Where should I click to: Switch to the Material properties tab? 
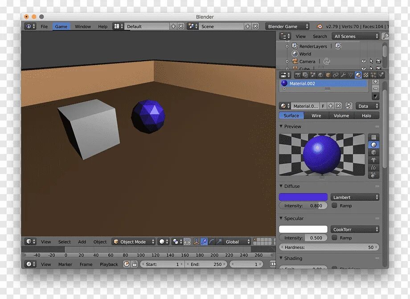coord(358,75)
